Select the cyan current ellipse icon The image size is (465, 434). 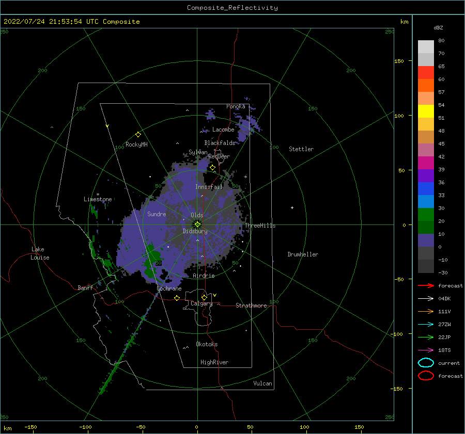[426, 363]
